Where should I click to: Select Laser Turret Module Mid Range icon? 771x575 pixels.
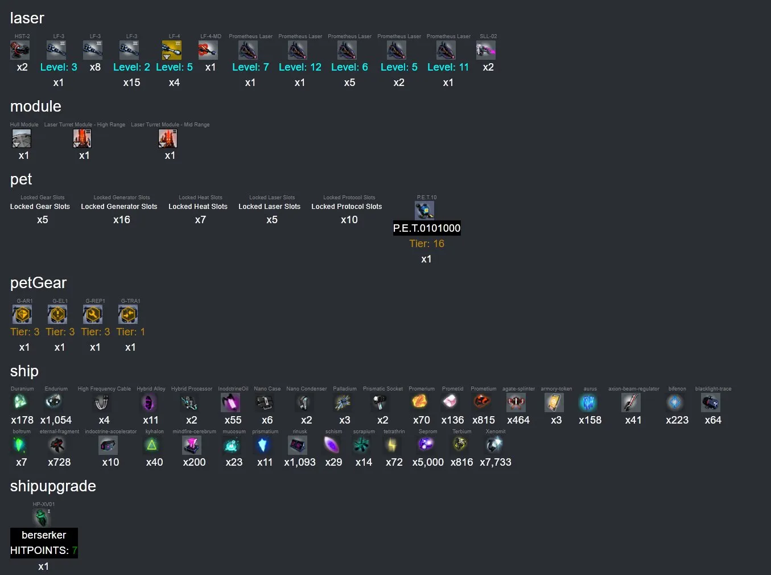coord(168,138)
